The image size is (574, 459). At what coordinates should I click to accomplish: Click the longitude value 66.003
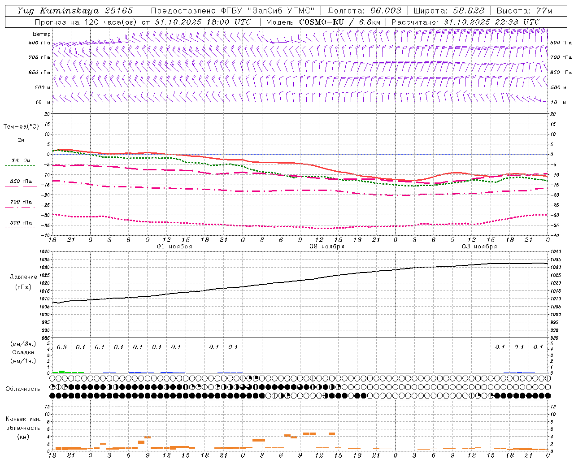pos(386,11)
